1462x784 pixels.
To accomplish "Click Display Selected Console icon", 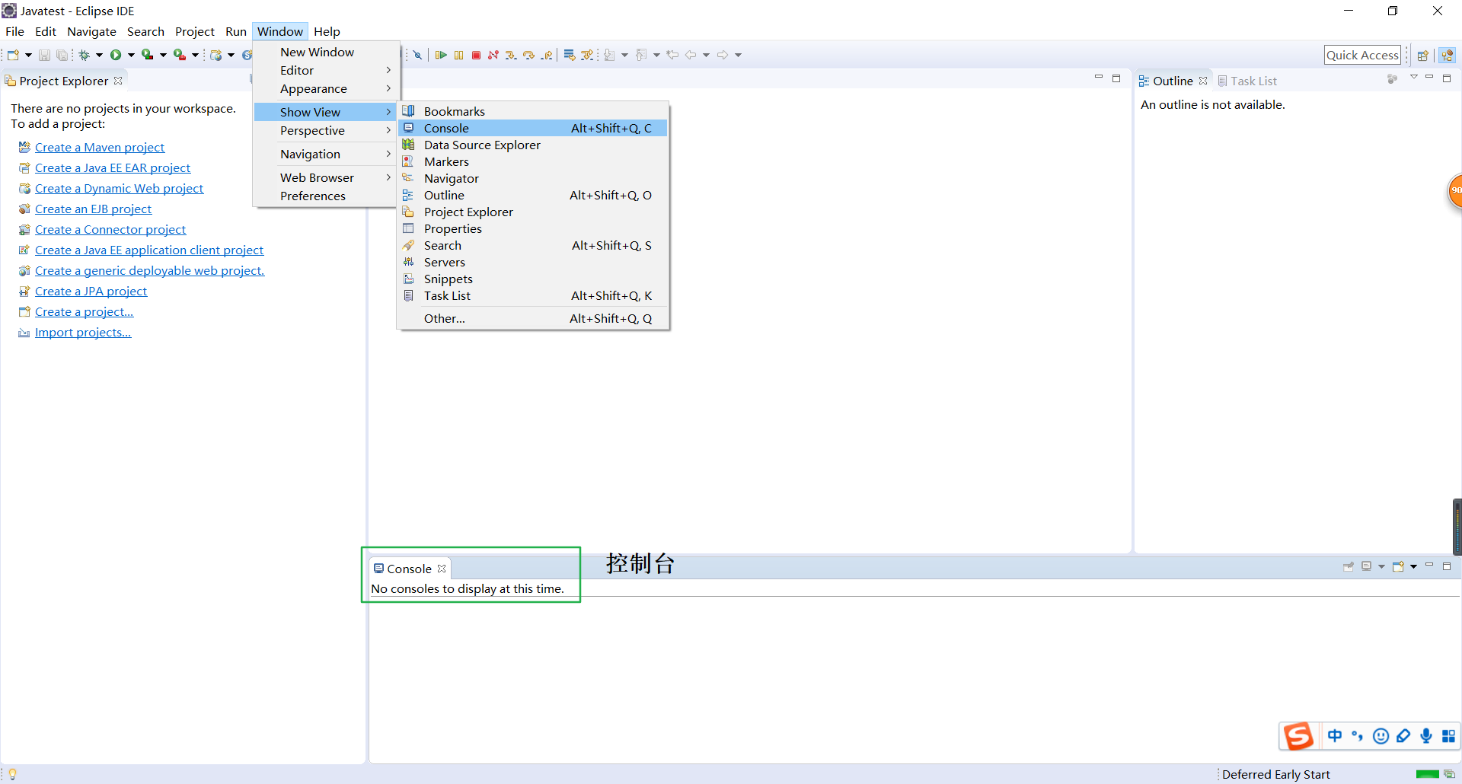I will tap(1367, 566).
